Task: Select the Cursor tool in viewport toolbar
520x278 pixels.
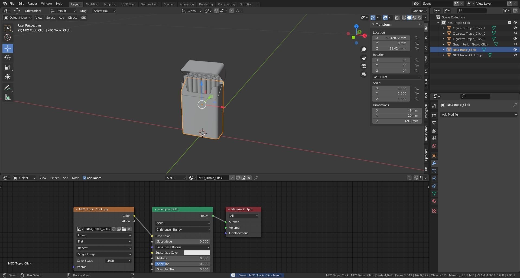Action: [8, 37]
